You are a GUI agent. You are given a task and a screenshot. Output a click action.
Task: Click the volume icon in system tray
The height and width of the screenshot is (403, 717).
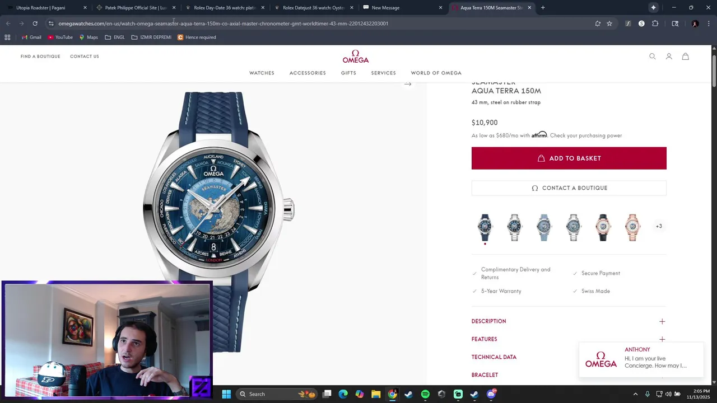coord(668,394)
